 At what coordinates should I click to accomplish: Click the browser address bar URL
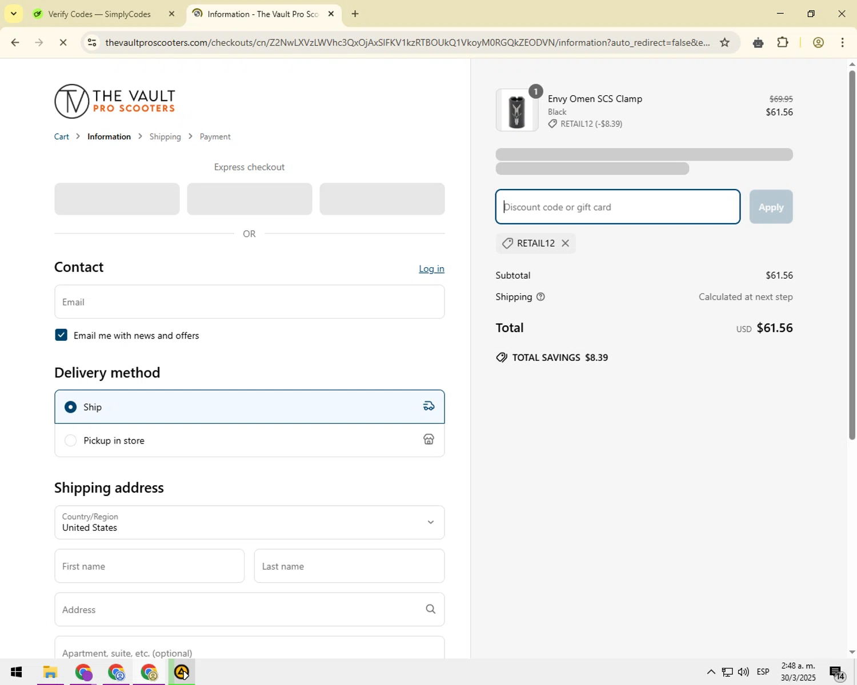click(x=407, y=42)
